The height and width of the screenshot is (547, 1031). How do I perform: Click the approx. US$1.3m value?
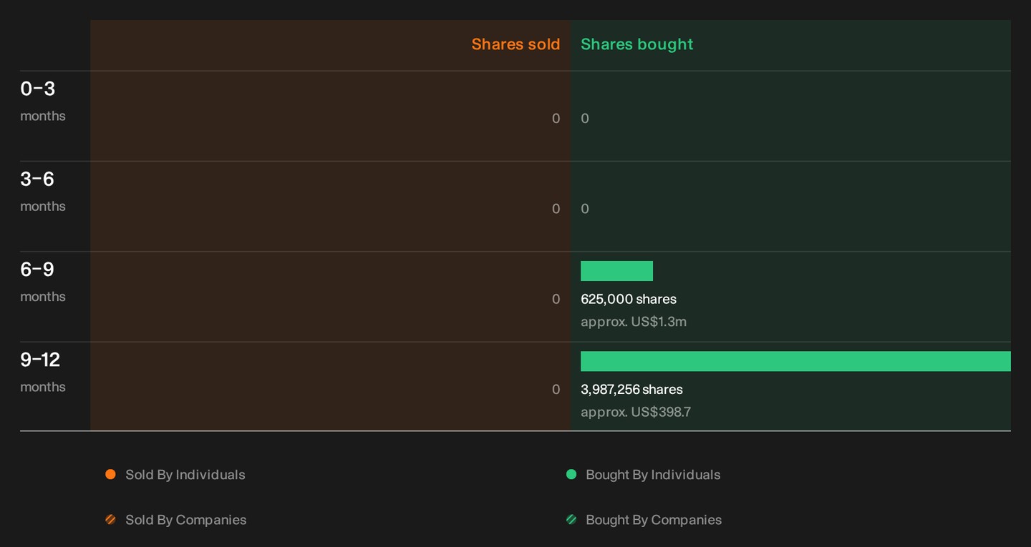634,322
